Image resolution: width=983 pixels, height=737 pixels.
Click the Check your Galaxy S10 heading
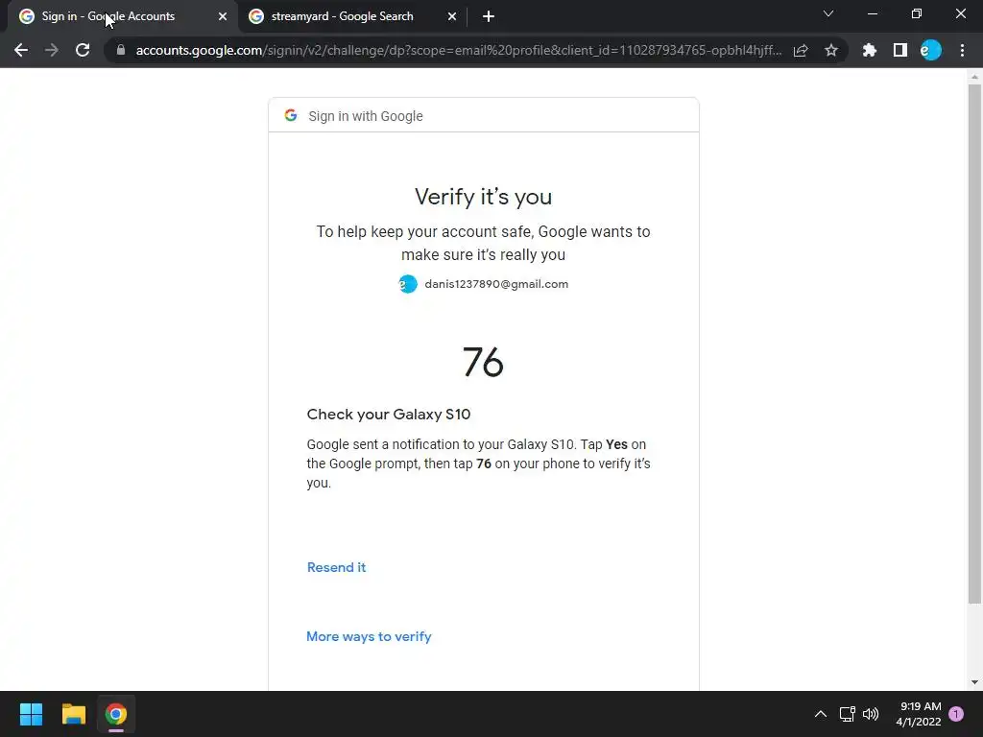[x=389, y=415]
